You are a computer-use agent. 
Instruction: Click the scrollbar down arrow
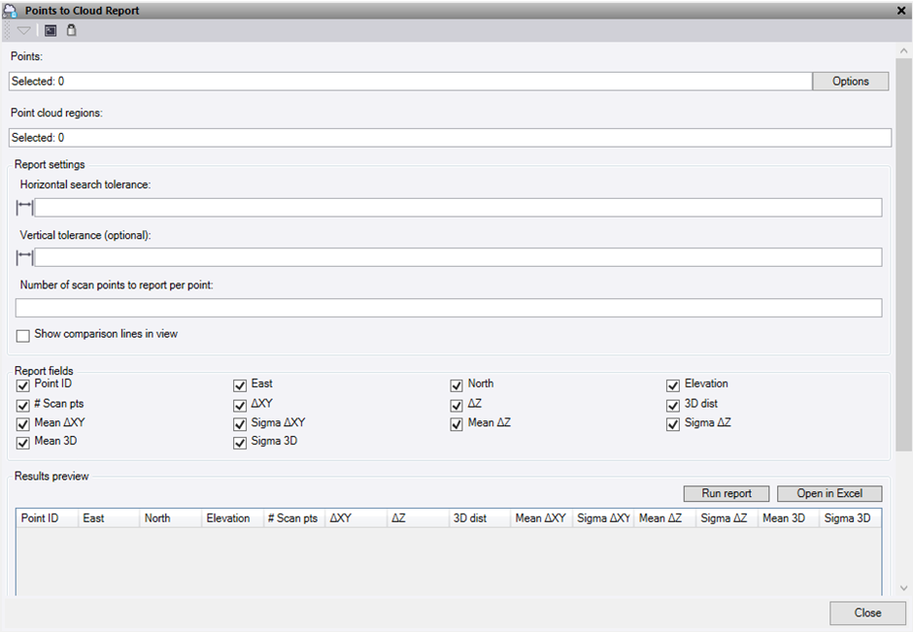pos(904,588)
